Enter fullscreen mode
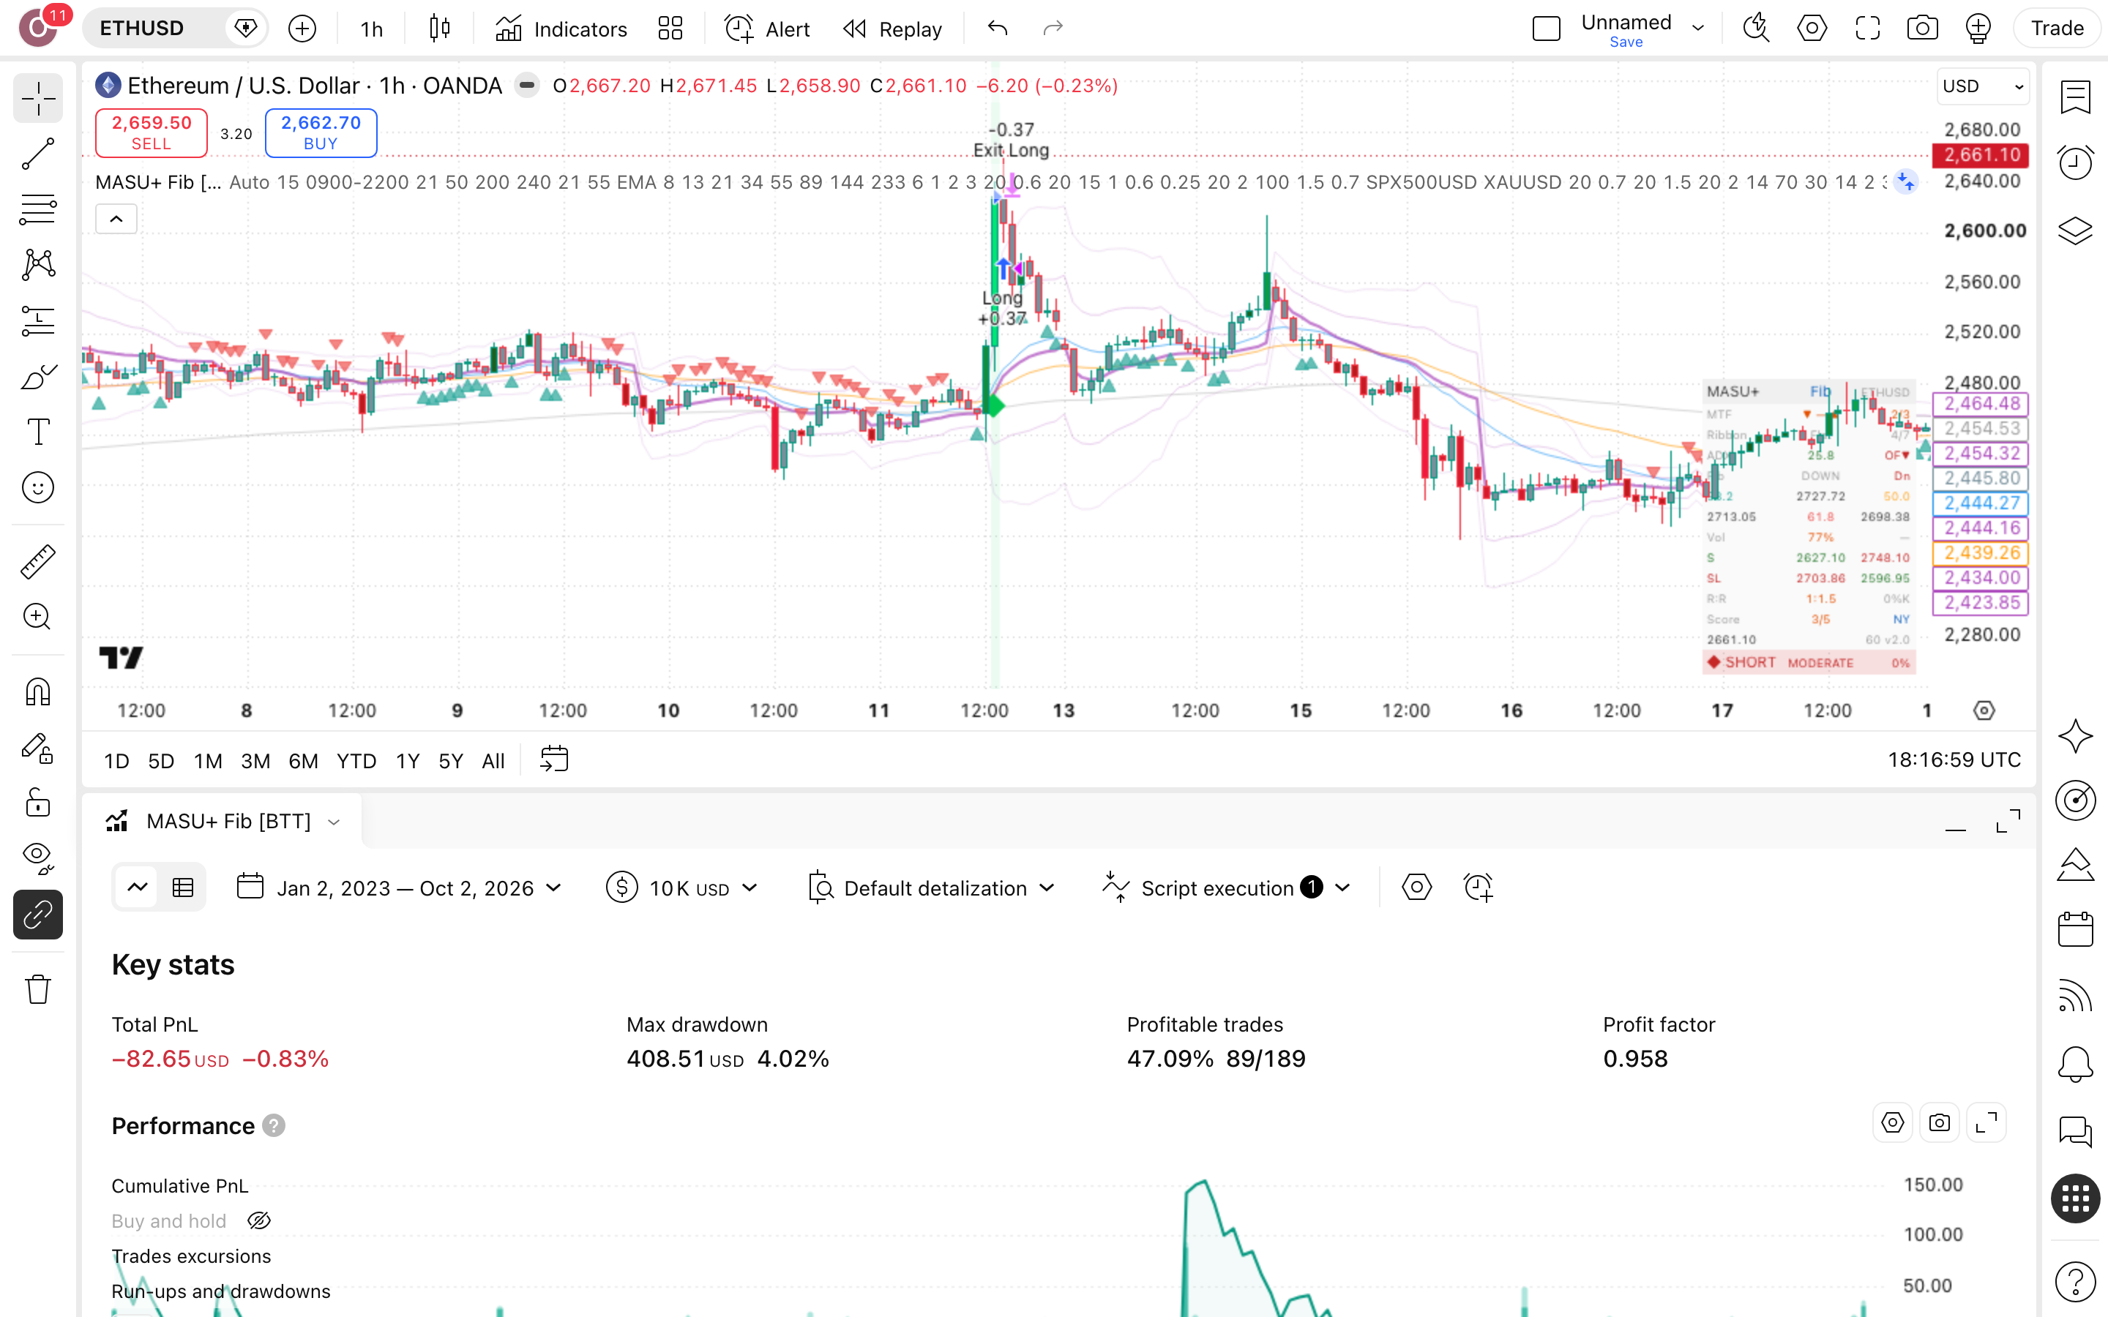 (1868, 29)
